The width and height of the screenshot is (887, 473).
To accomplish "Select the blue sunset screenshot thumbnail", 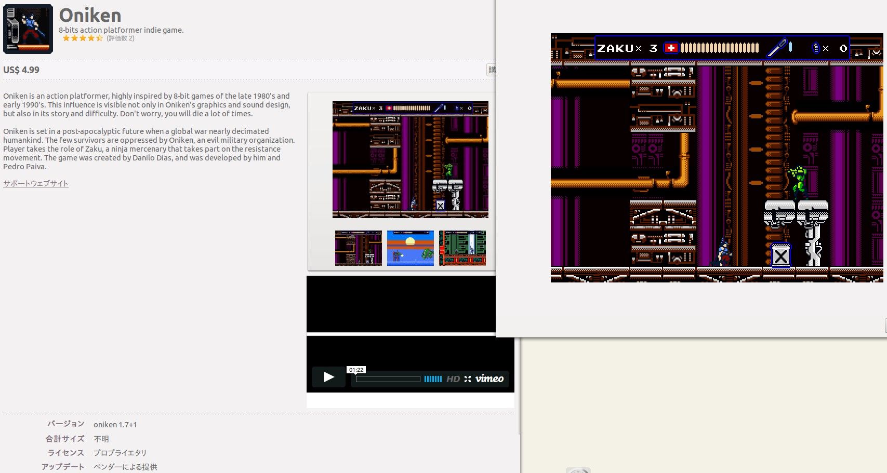I will point(411,248).
